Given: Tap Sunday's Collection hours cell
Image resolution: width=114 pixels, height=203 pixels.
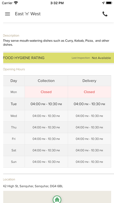Looking at the screenshot, I should click(x=46, y=162).
